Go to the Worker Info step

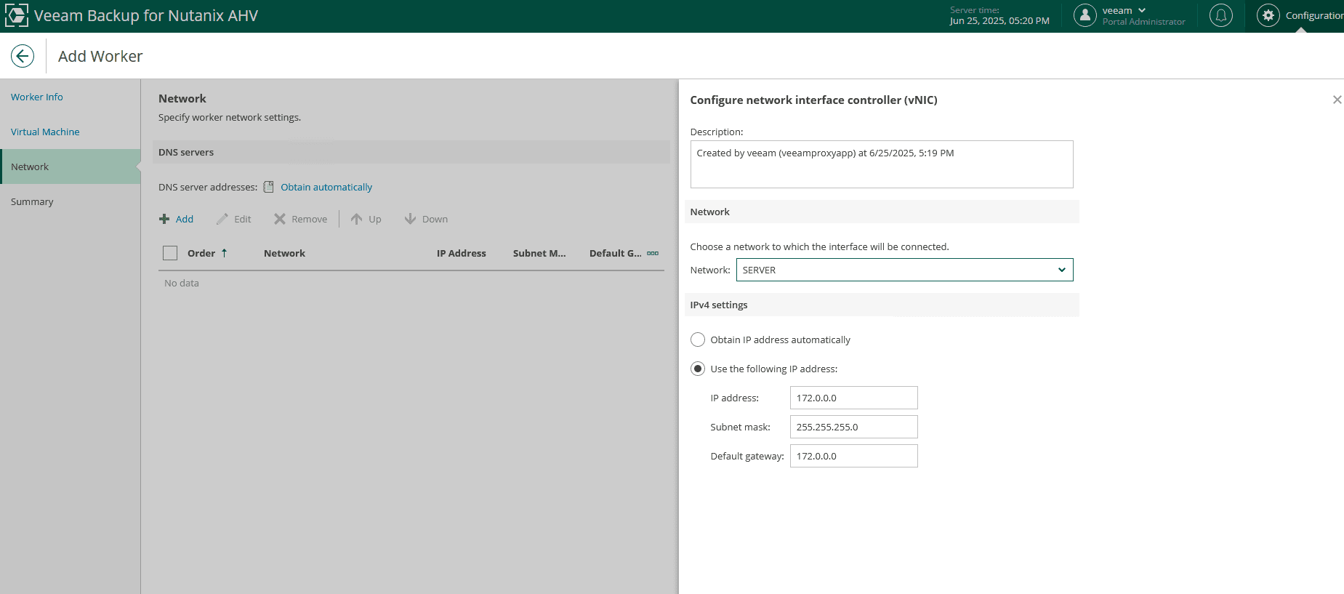[37, 97]
